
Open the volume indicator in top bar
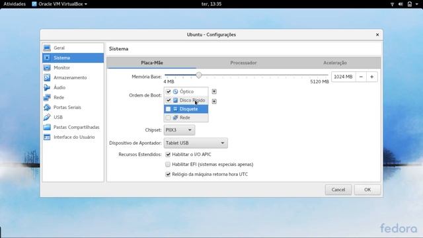tap(401, 4)
